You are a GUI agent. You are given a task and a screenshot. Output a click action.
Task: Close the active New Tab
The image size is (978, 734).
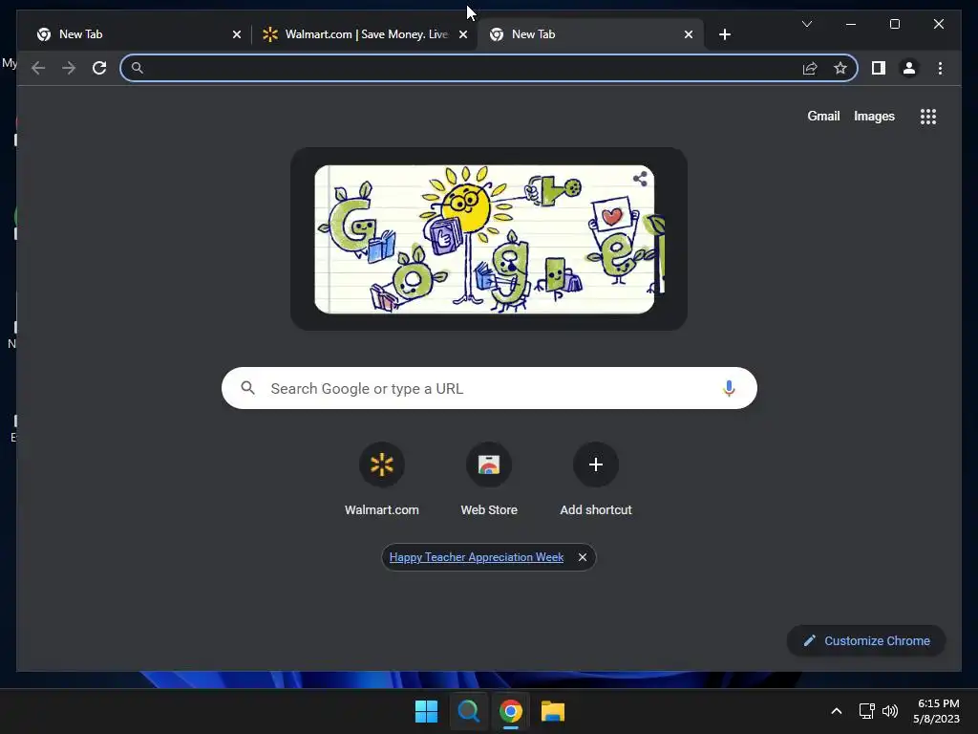[x=688, y=34]
